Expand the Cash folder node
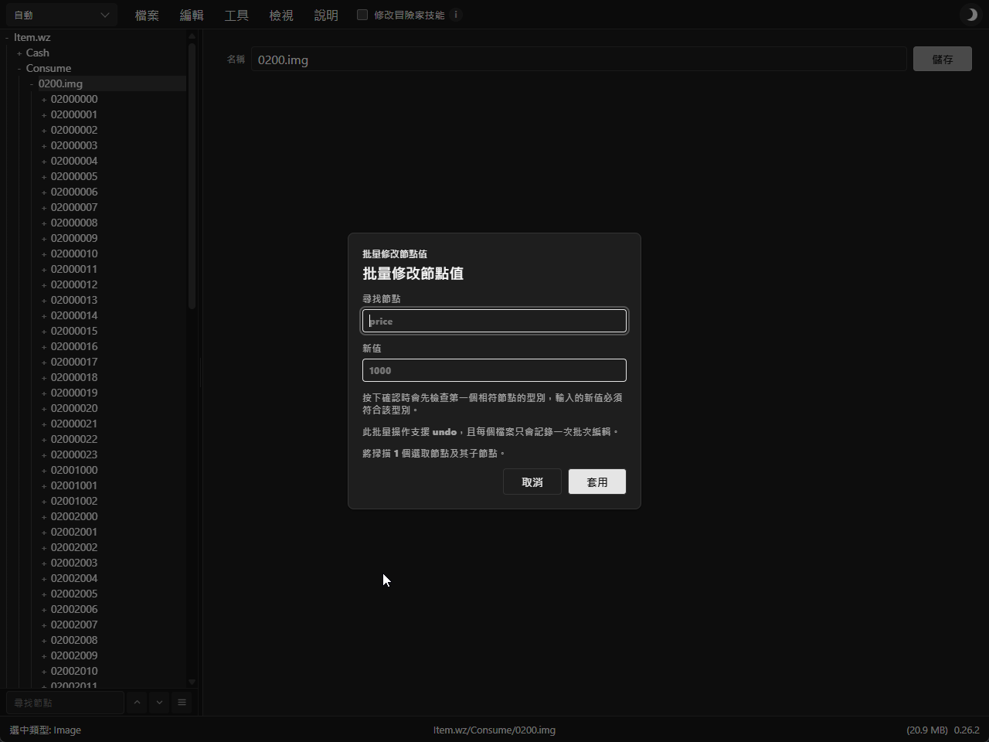The width and height of the screenshot is (989, 742). [19, 53]
